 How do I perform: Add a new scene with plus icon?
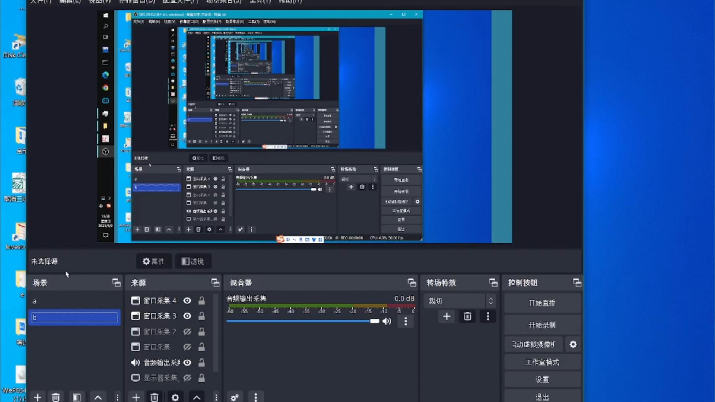(38, 397)
